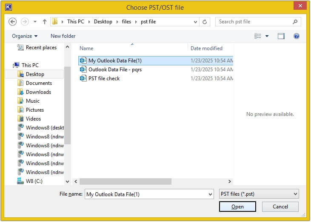Click Outlook icon of My Outlook Data File(1)

(x=83, y=60)
